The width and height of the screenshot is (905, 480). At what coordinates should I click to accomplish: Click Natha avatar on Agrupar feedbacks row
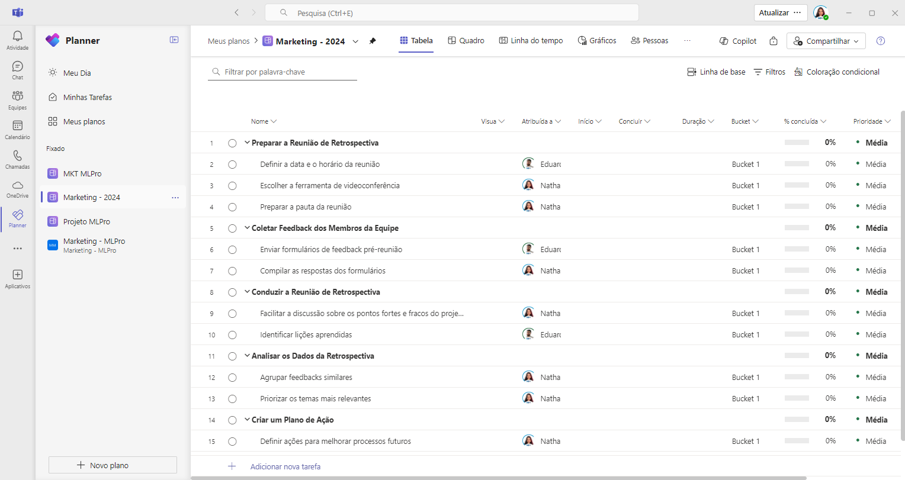pos(528,376)
